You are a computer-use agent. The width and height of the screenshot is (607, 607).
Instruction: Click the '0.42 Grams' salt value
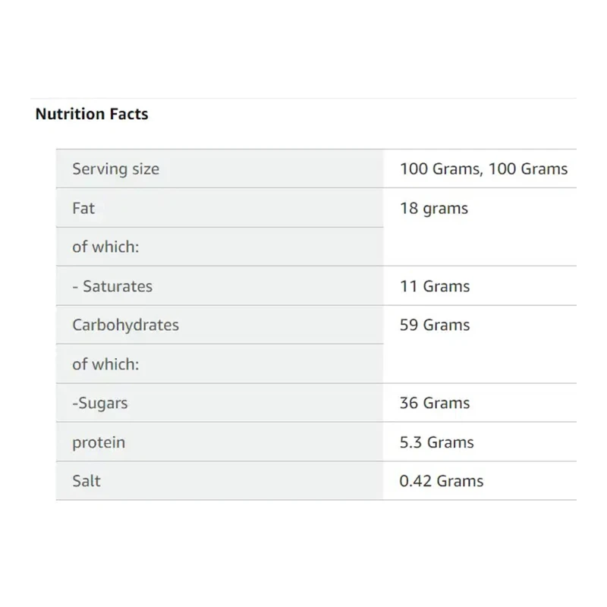pyautogui.click(x=442, y=481)
